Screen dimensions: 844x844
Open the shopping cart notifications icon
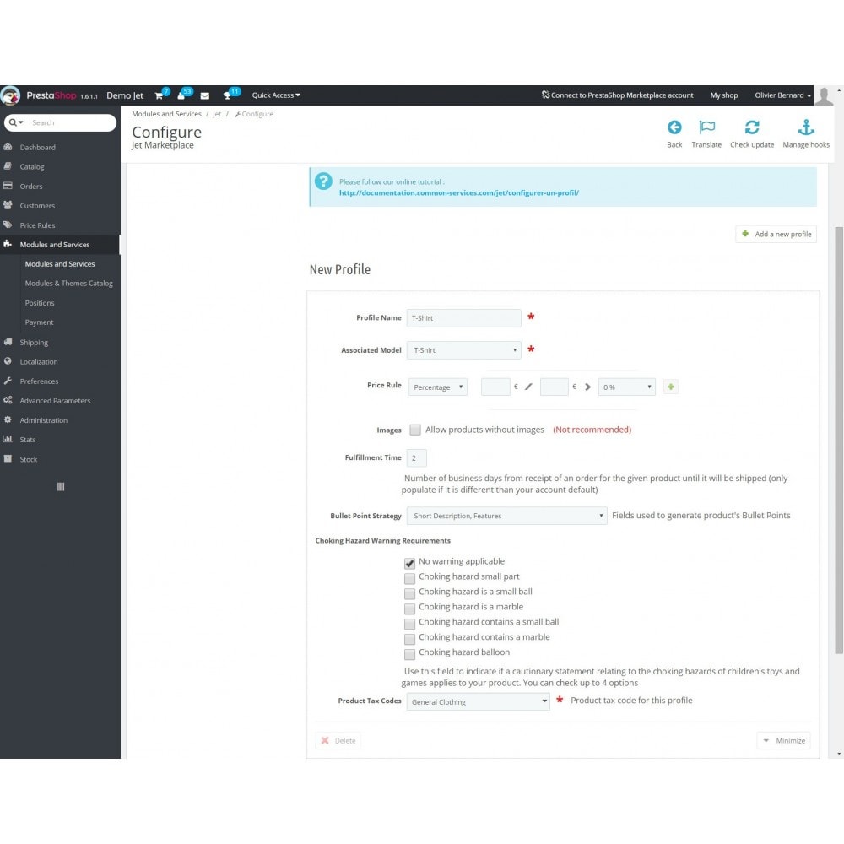click(x=159, y=96)
